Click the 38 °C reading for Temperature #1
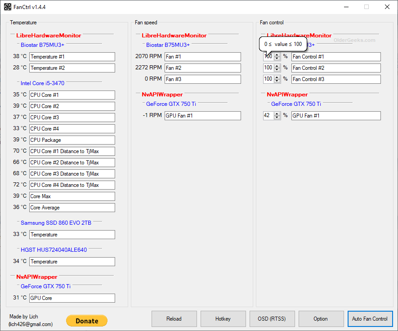398x331 pixels. coord(20,56)
